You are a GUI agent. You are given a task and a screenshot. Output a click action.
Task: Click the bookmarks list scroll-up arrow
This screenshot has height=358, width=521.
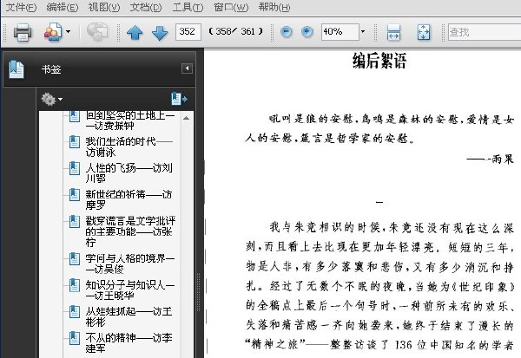pyautogui.click(x=187, y=118)
